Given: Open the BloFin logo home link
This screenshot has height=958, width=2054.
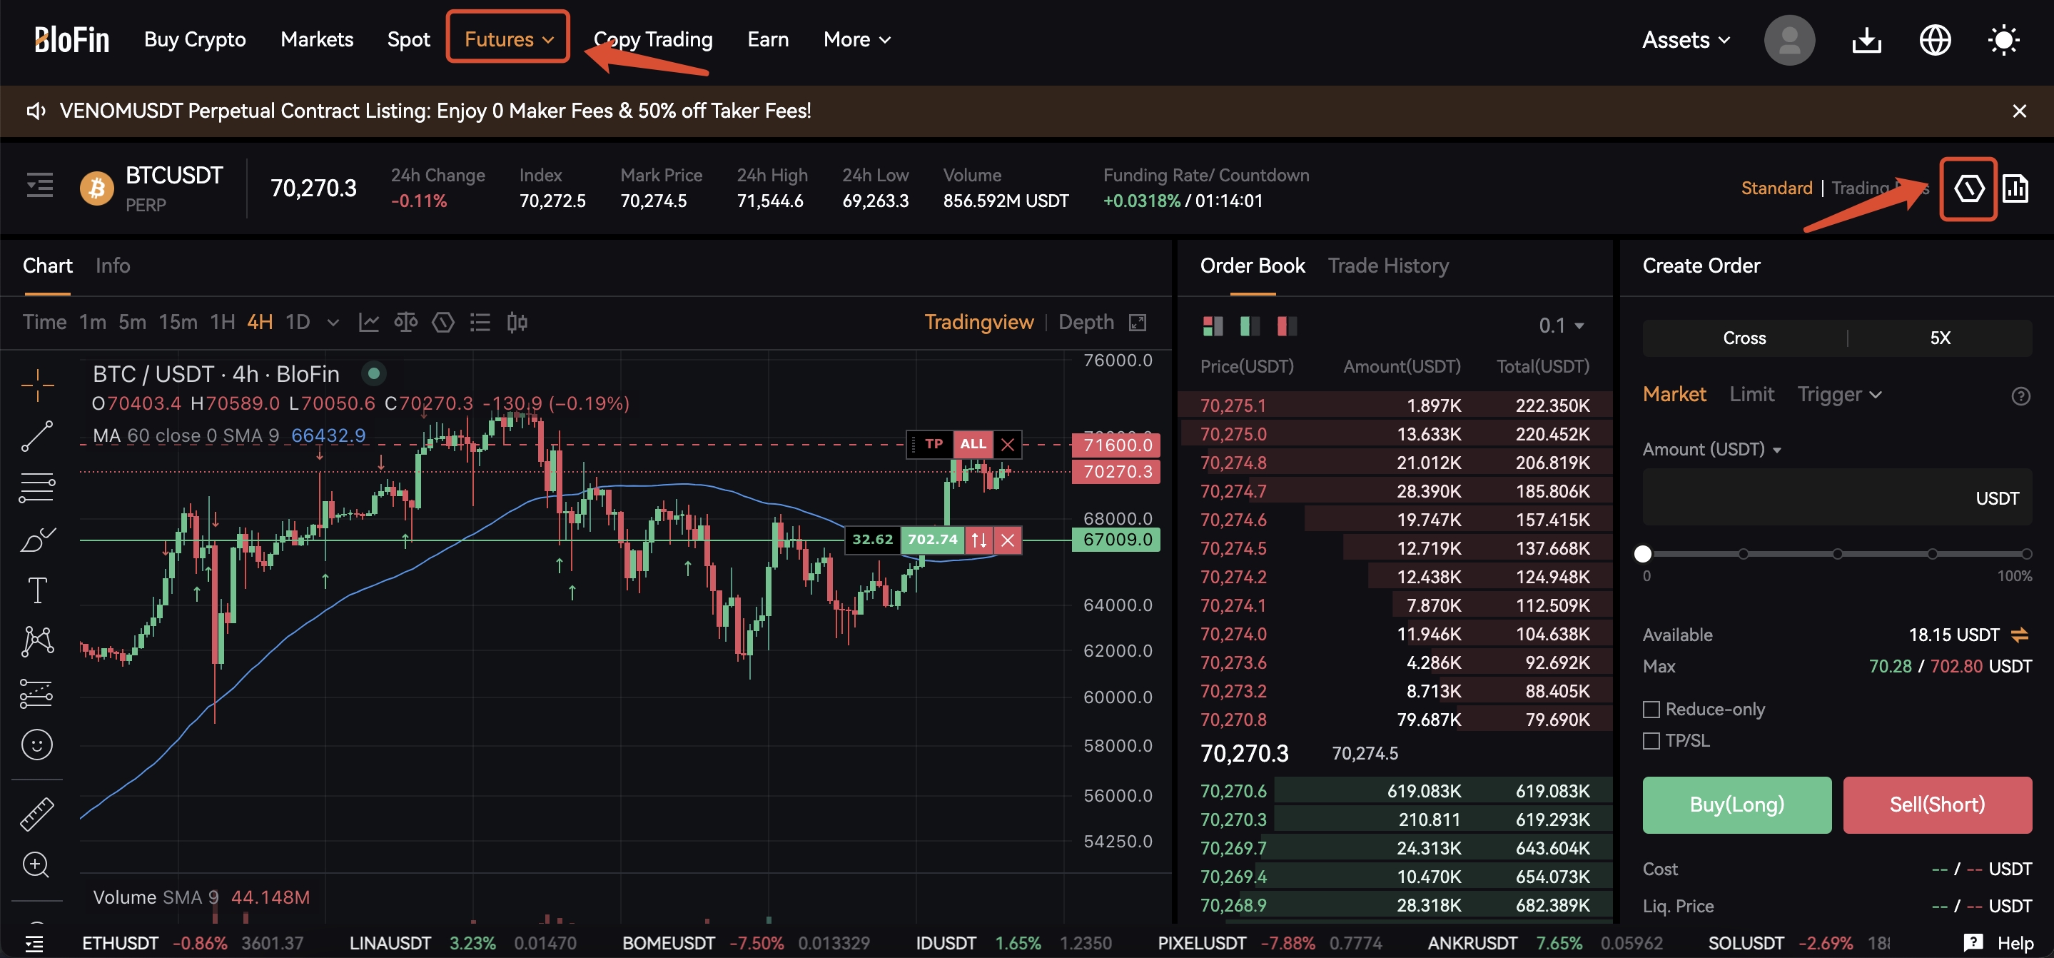Looking at the screenshot, I should coord(72,39).
